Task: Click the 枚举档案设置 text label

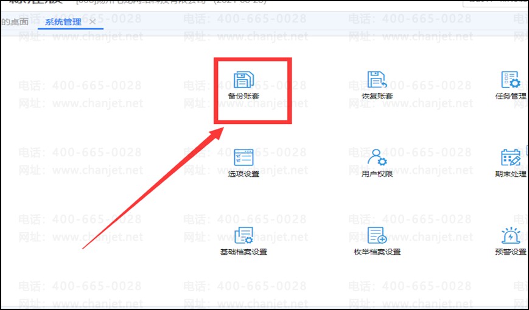Action: coord(377,252)
